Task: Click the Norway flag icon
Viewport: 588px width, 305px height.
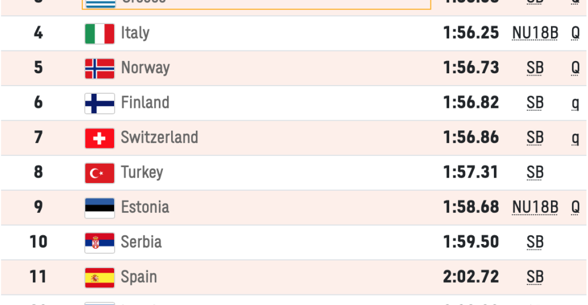Action: 99,68
